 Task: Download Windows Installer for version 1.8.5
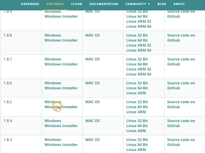[x=61, y=107]
